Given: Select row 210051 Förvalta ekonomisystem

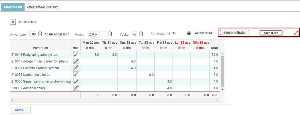Looking at the screenshot, I should coord(115,68).
